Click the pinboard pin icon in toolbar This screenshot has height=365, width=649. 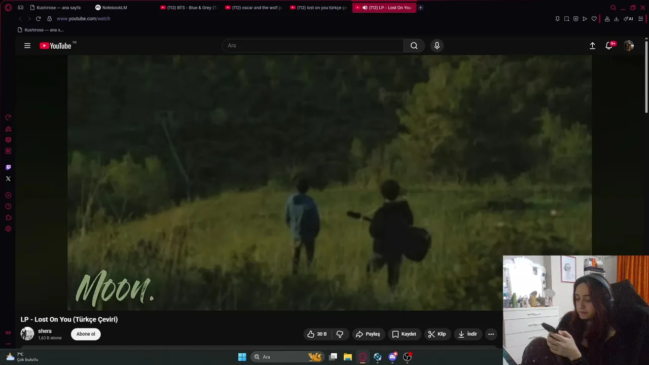pos(557,19)
